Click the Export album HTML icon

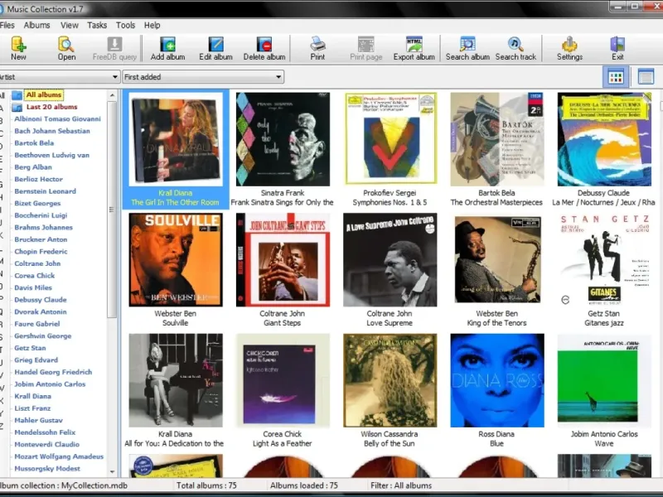(414, 44)
